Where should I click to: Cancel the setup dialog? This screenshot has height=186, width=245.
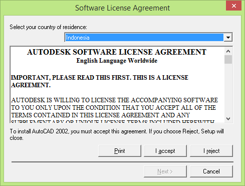point(211,171)
